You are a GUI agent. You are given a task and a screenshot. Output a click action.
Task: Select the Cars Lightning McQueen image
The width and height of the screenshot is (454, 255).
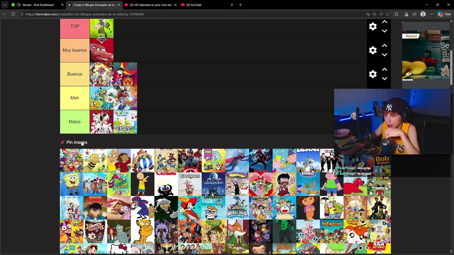click(x=101, y=50)
